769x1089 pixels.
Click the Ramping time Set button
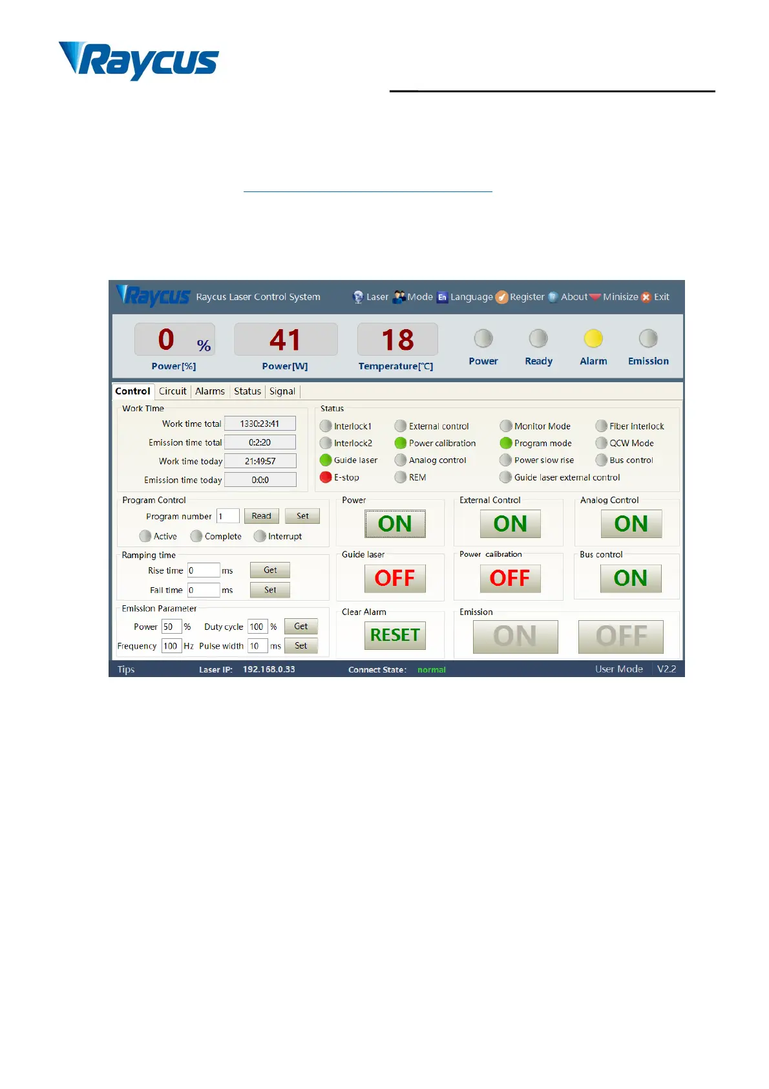click(270, 590)
